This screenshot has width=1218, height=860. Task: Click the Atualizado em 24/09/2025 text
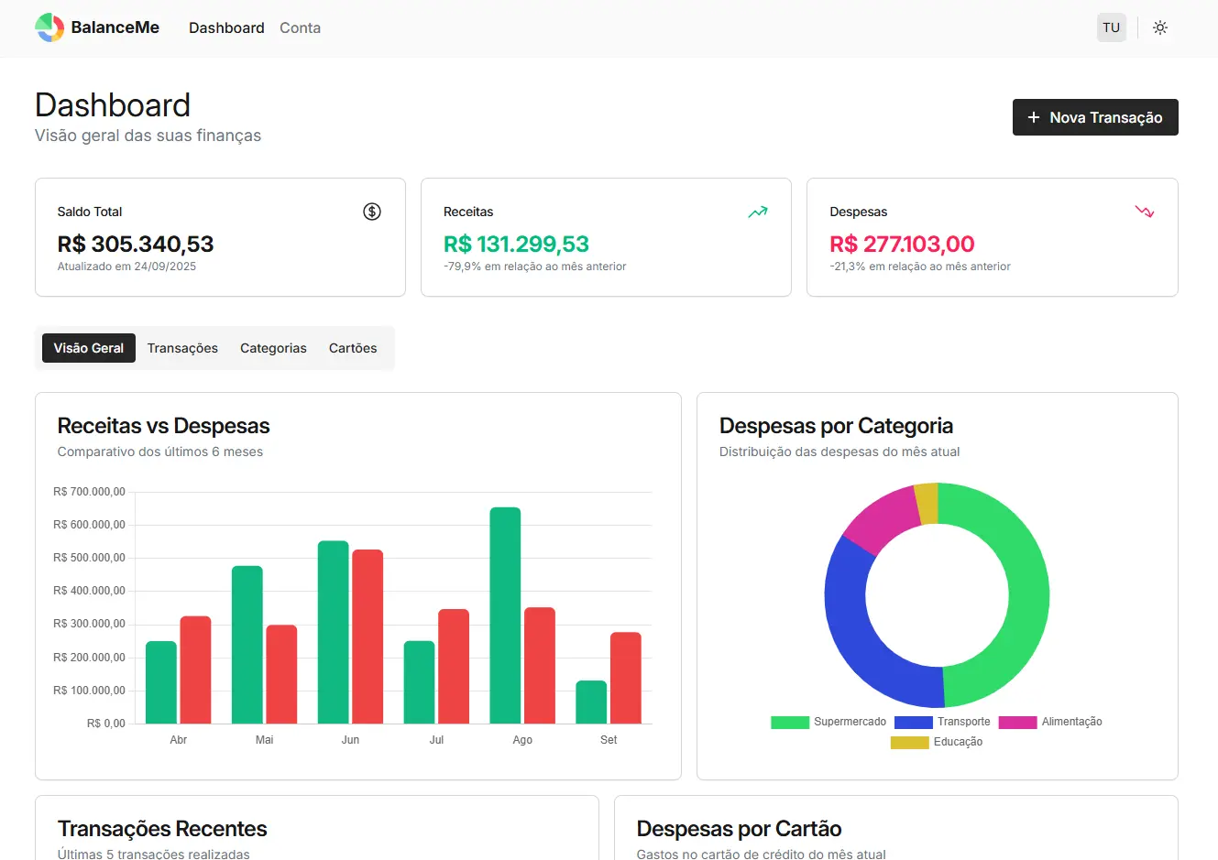pyautogui.click(x=126, y=267)
